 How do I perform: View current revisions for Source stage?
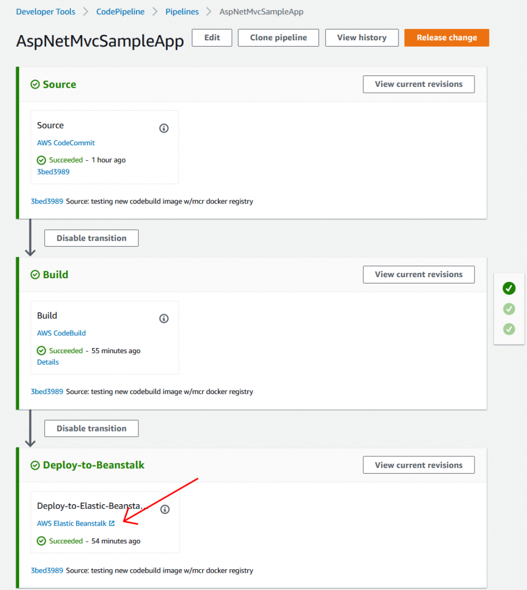(x=419, y=84)
